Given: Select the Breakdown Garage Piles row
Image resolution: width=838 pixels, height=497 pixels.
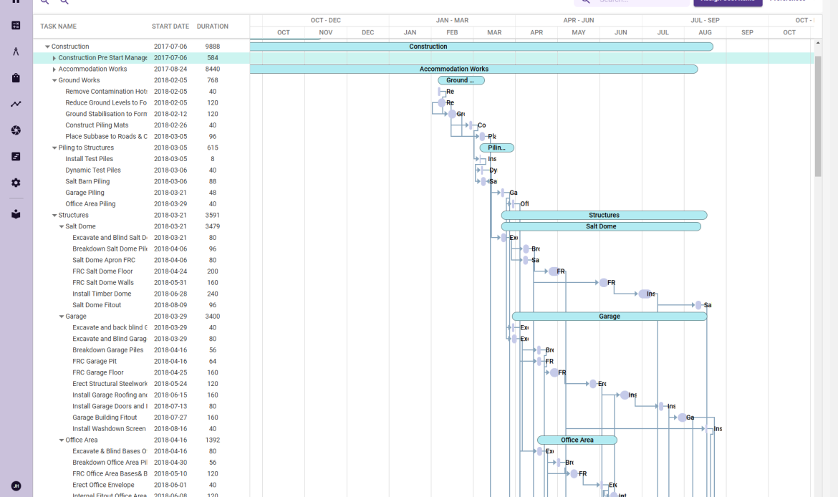Looking at the screenshot, I should [141, 350].
